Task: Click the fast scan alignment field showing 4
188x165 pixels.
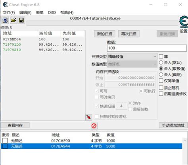Action: (121, 106)
